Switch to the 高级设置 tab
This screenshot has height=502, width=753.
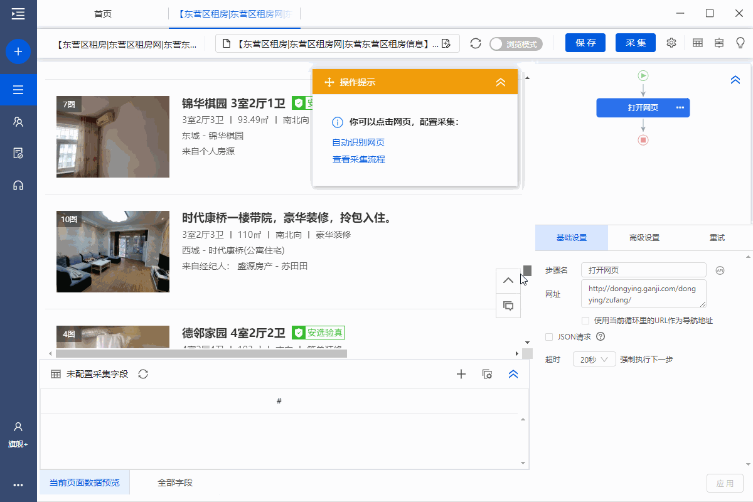click(x=644, y=238)
